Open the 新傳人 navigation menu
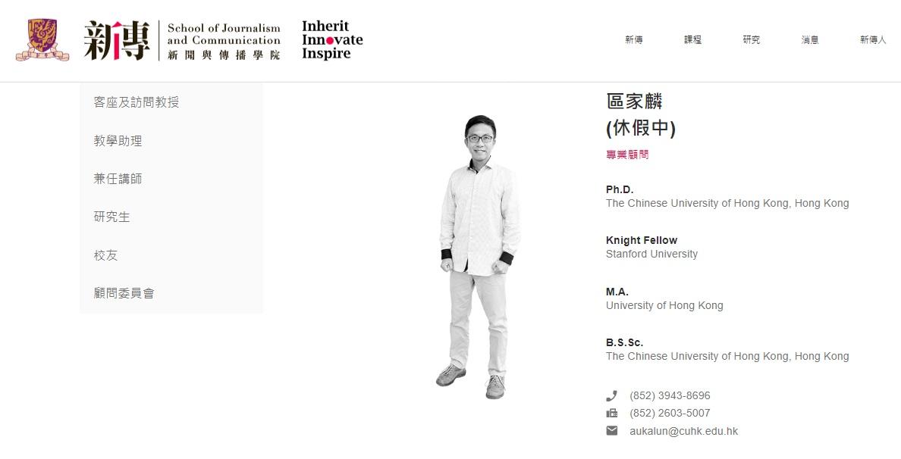 [873, 39]
